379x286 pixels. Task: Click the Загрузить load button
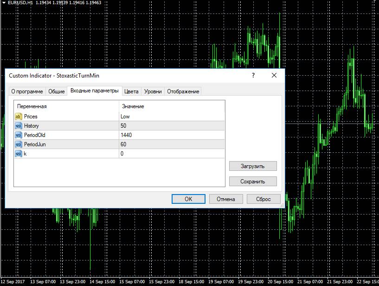click(x=253, y=166)
